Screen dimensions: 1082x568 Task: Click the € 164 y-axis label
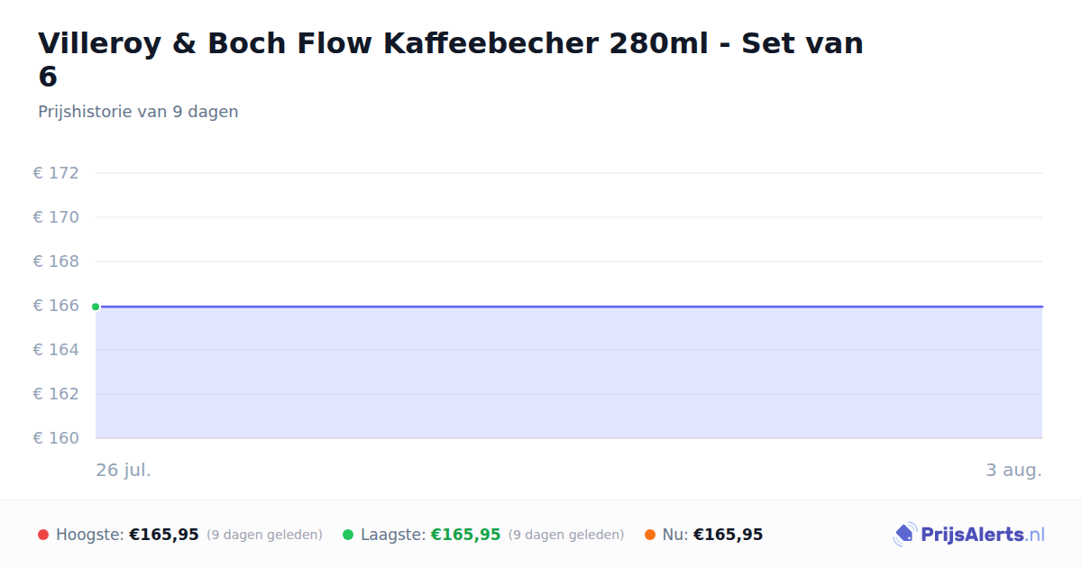click(56, 350)
